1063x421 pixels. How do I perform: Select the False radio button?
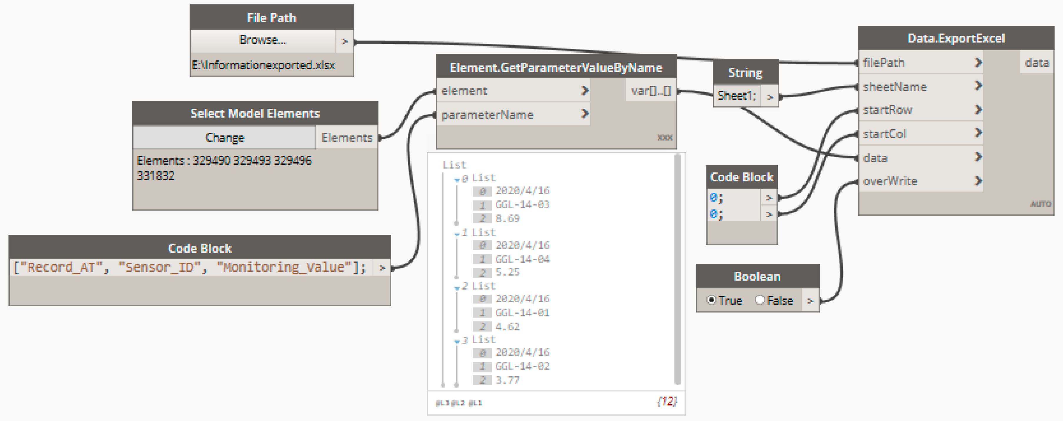point(760,300)
